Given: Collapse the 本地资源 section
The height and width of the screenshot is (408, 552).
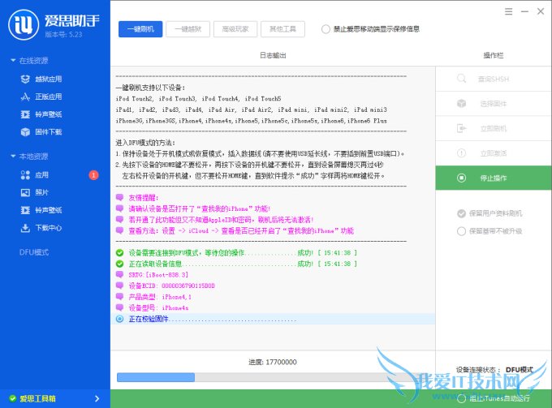Looking at the screenshot, I should (13, 157).
